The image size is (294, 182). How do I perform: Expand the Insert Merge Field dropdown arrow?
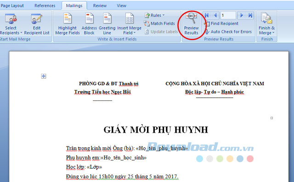click(x=135, y=33)
